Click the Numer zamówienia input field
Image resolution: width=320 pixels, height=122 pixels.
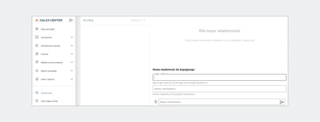pos(219,89)
